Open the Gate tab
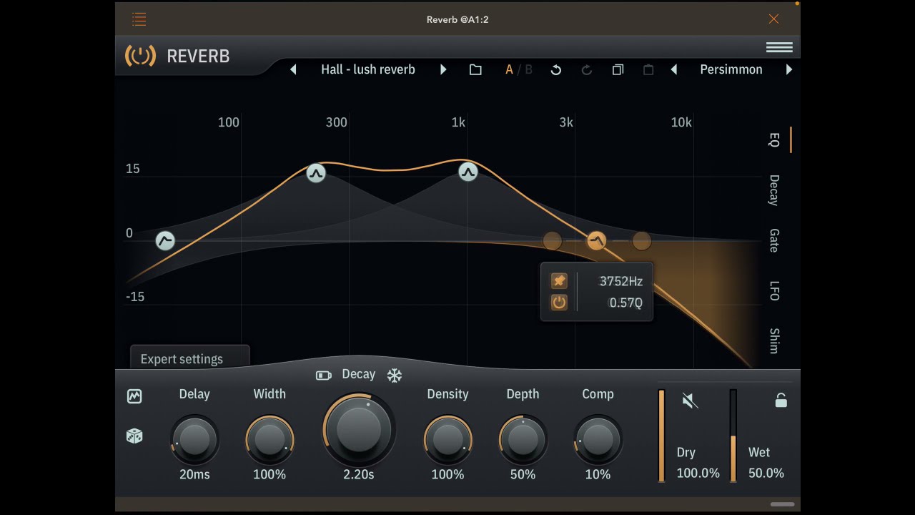The height and width of the screenshot is (515, 915). click(774, 240)
